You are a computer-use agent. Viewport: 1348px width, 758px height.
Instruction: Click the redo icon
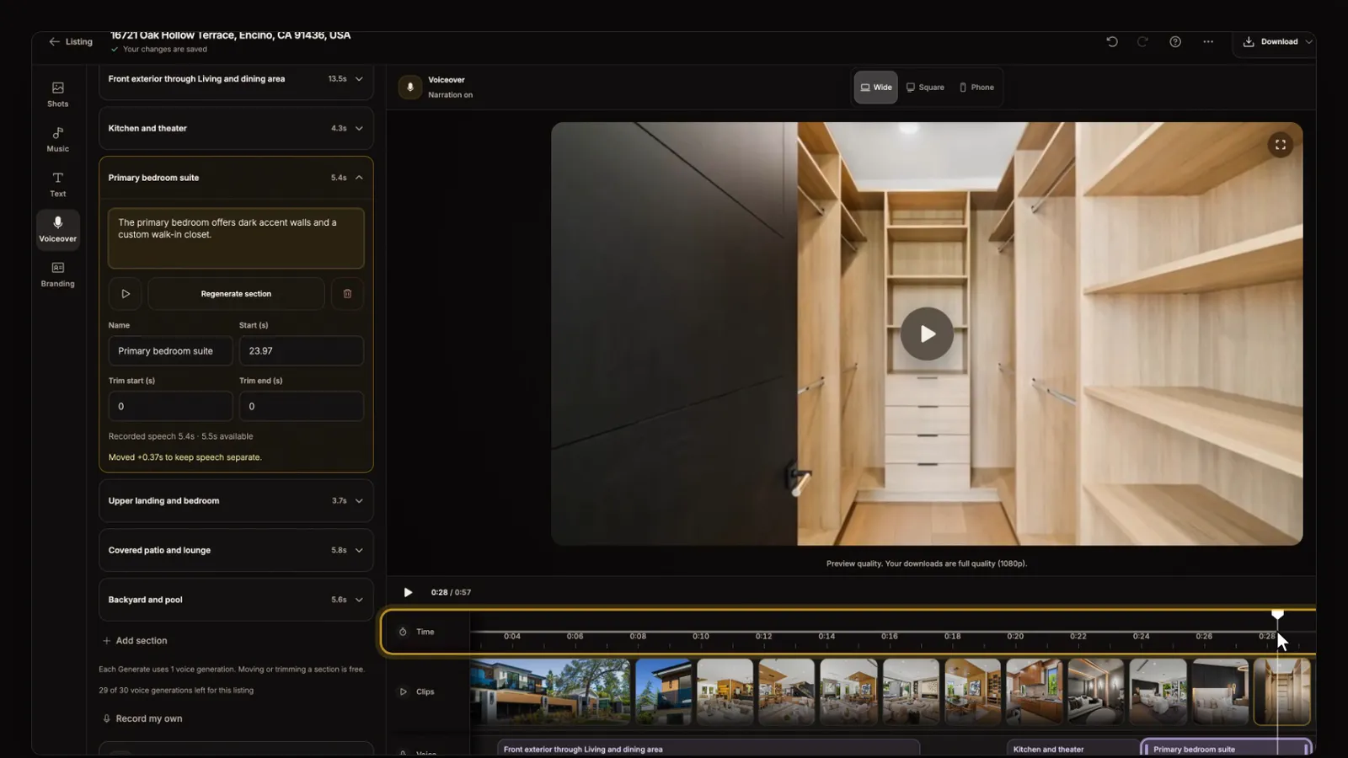click(1142, 41)
